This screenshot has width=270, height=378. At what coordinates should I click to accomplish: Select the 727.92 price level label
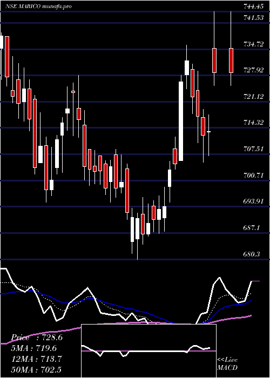pos(253,70)
